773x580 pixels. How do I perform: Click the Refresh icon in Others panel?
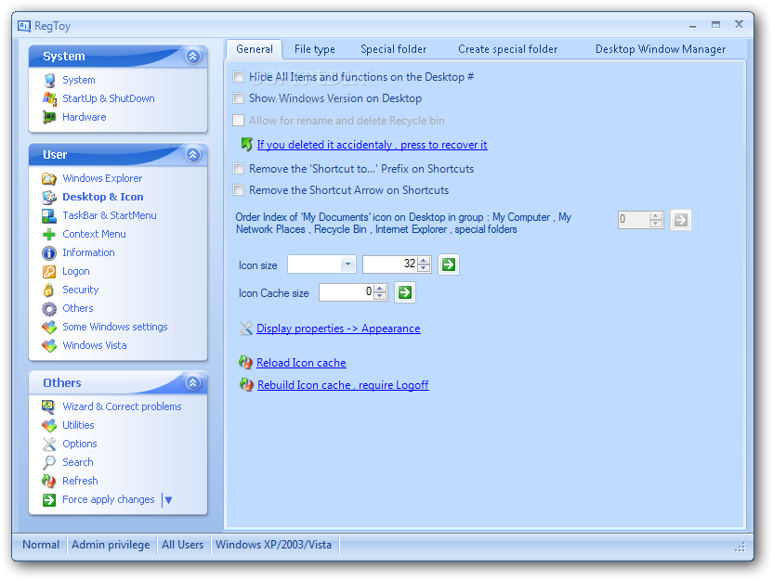[x=49, y=481]
